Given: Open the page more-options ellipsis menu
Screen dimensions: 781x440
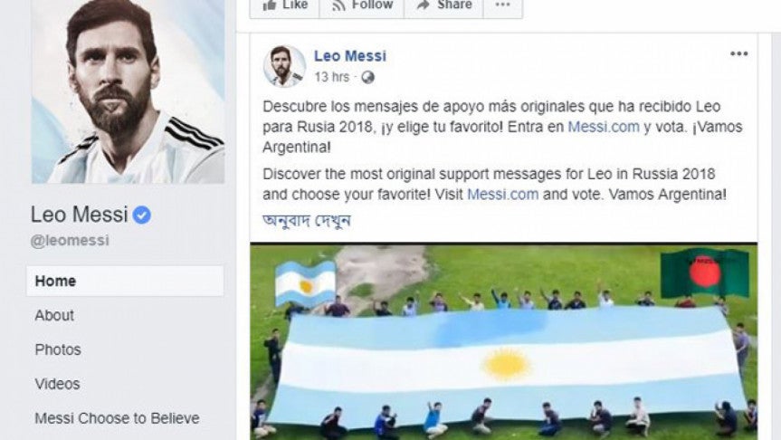Looking at the screenshot, I should (x=503, y=6).
